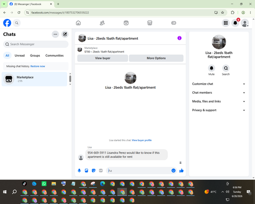Expand the Customize chat section
The width and height of the screenshot is (255, 204).
pyautogui.click(x=219, y=84)
